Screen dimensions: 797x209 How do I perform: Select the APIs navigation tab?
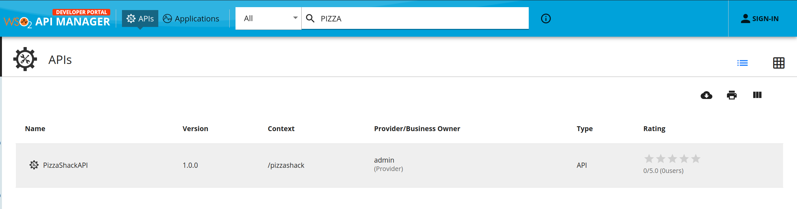pos(140,18)
